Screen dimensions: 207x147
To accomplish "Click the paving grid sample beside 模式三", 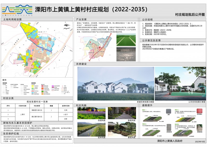I will [169, 127].
